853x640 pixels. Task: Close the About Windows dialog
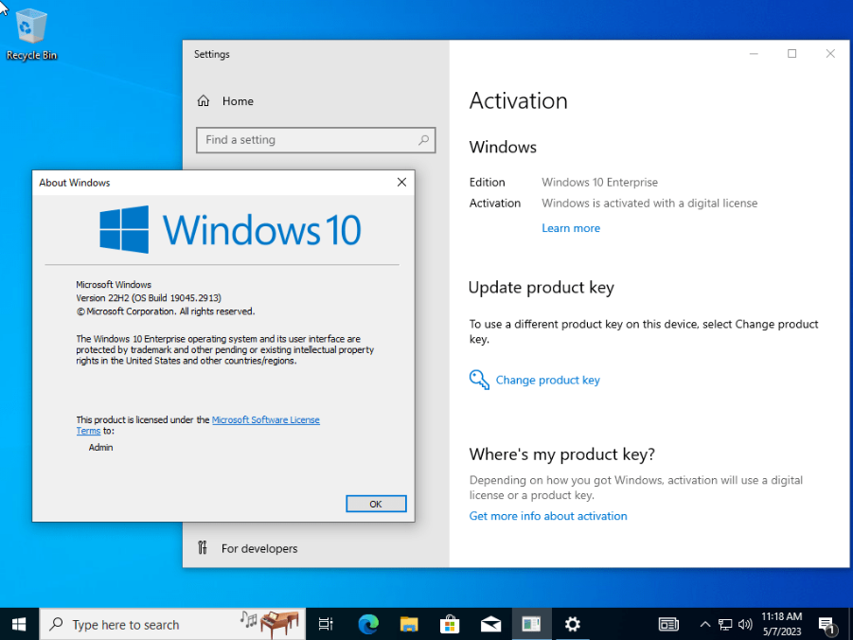pos(401,183)
